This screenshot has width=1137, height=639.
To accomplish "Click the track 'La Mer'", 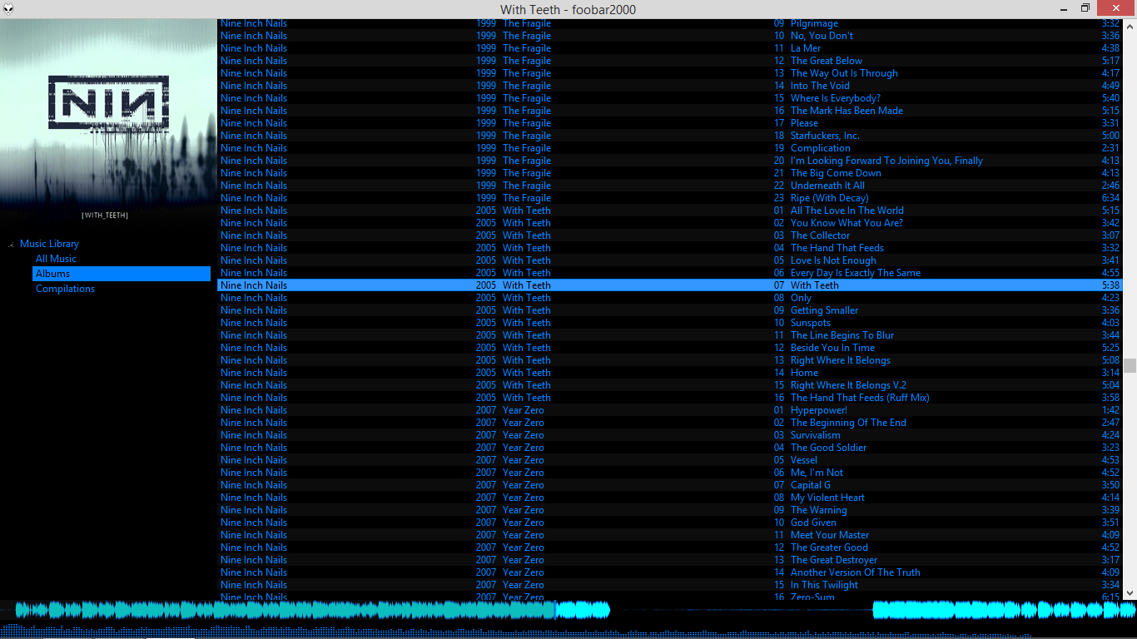I will point(805,48).
